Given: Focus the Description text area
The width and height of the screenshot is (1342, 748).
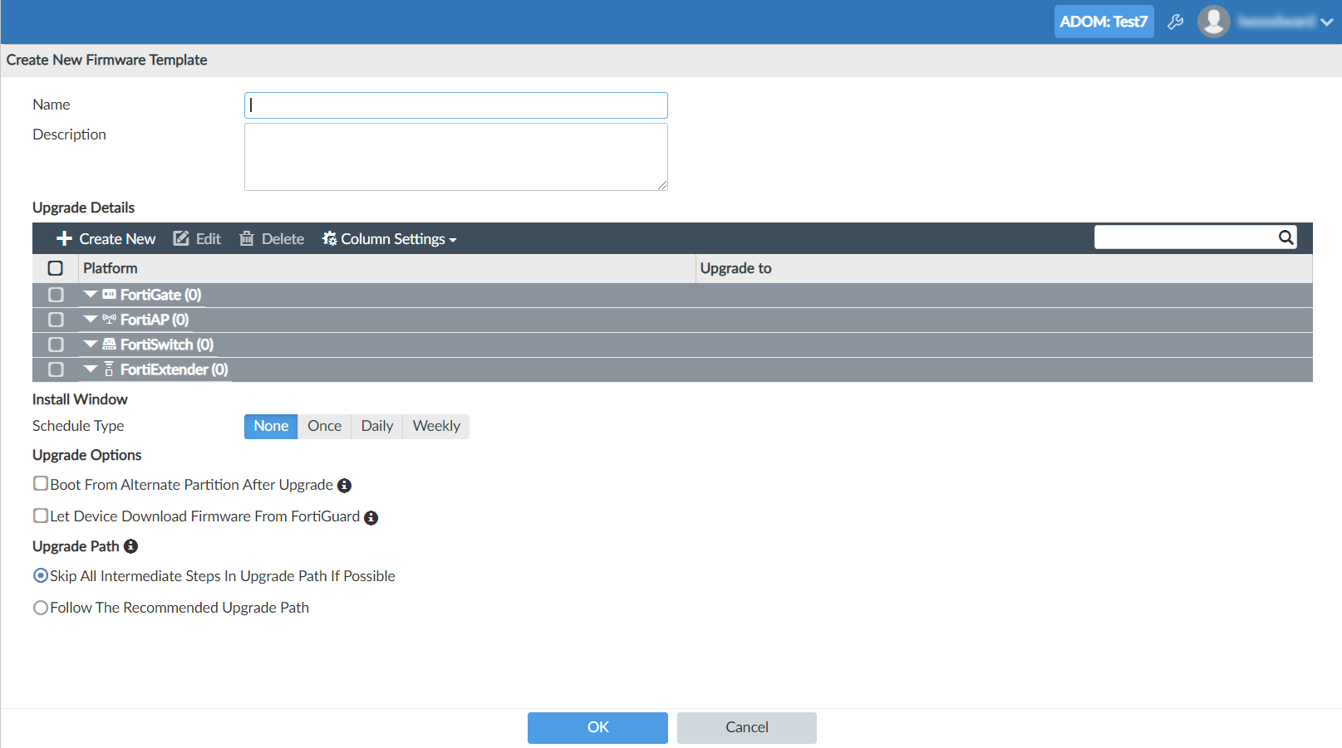Looking at the screenshot, I should pos(456,157).
